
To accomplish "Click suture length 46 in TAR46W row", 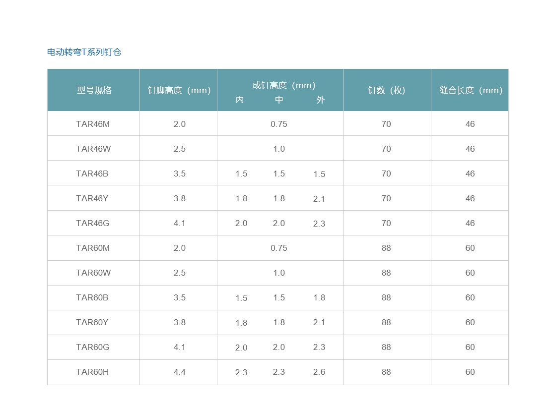I will 470,149.
